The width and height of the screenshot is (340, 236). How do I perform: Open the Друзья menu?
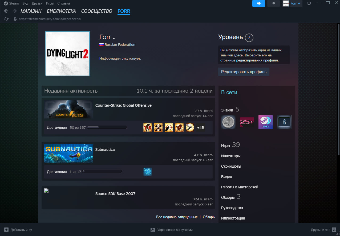pos(37,3)
